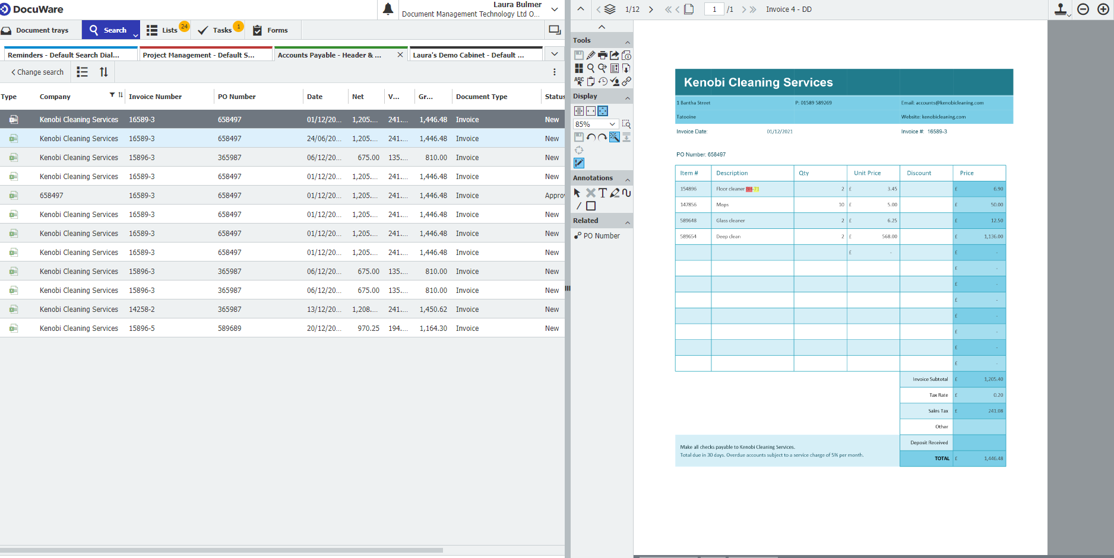Open the text annotation tool

[x=602, y=193]
